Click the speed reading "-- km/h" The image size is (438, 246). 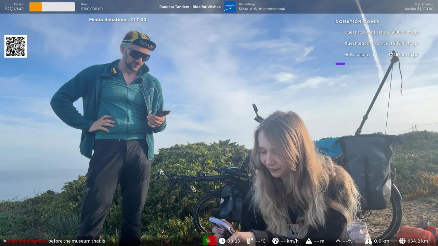pos(289,241)
